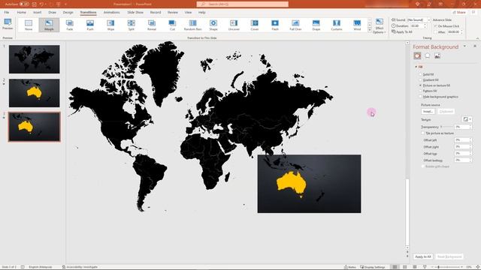The image size is (481, 270).
Task: Check Hide background graphics
Action: coord(421,97)
